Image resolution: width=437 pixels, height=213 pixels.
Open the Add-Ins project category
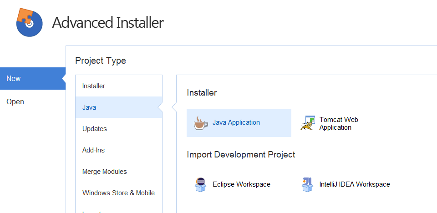[x=93, y=150]
